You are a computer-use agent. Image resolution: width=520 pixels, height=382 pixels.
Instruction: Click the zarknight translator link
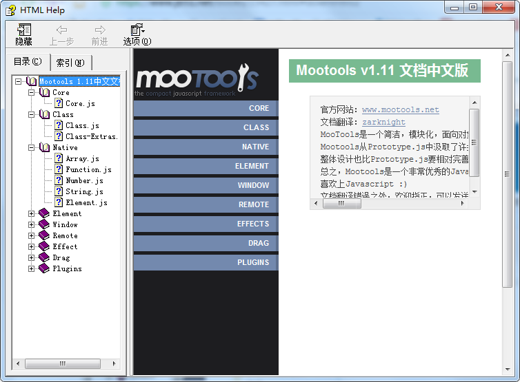click(383, 122)
